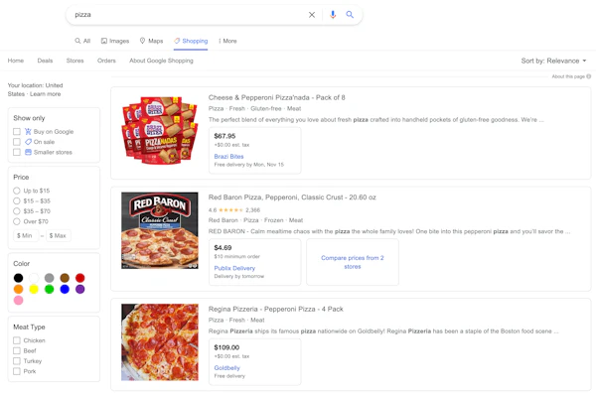Viewport: 596px width, 394px height.
Task: Click the $67.95 price text
Action: [224, 136]
